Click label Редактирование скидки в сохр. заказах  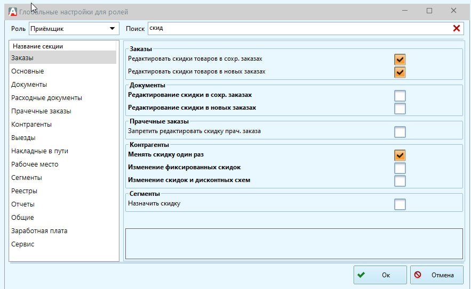pos(190,95)
